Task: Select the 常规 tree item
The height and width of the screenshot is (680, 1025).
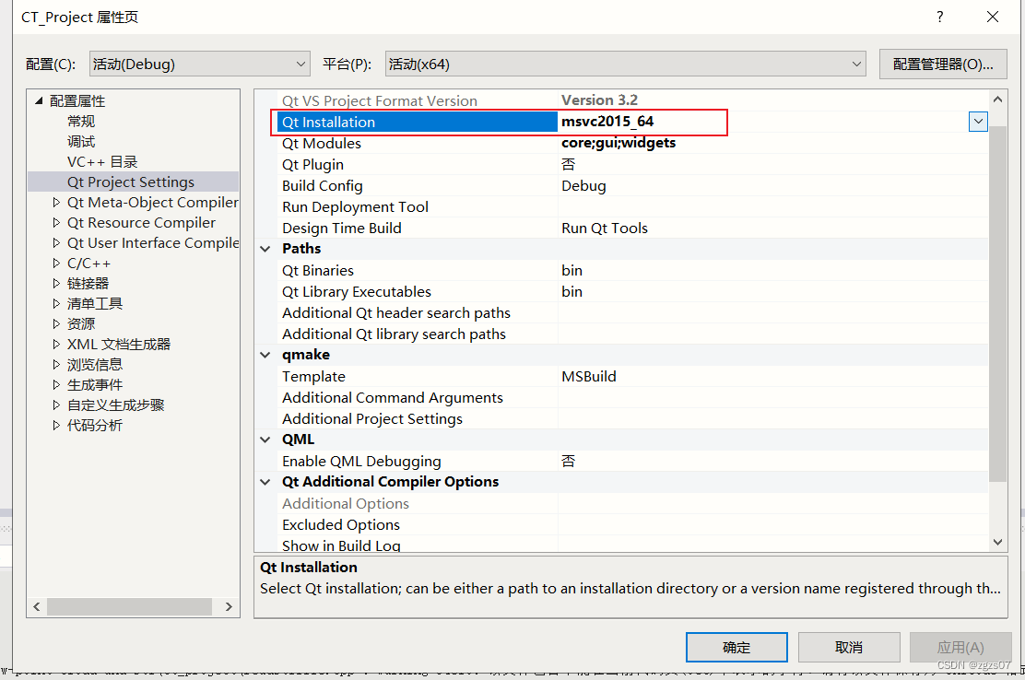Action: 79,121
